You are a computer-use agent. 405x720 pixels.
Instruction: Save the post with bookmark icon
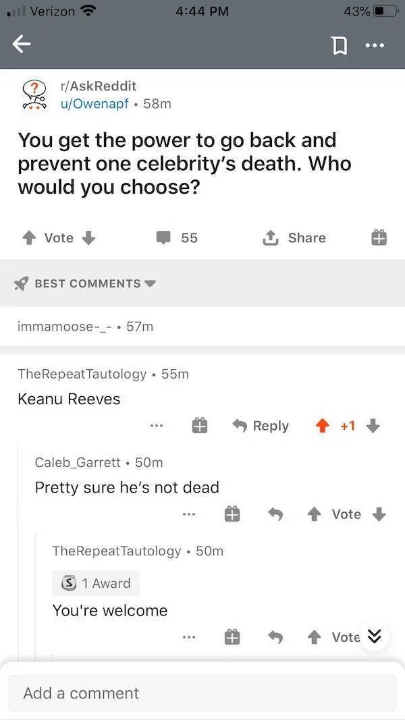pyautogui.click(x=338, y=45)
